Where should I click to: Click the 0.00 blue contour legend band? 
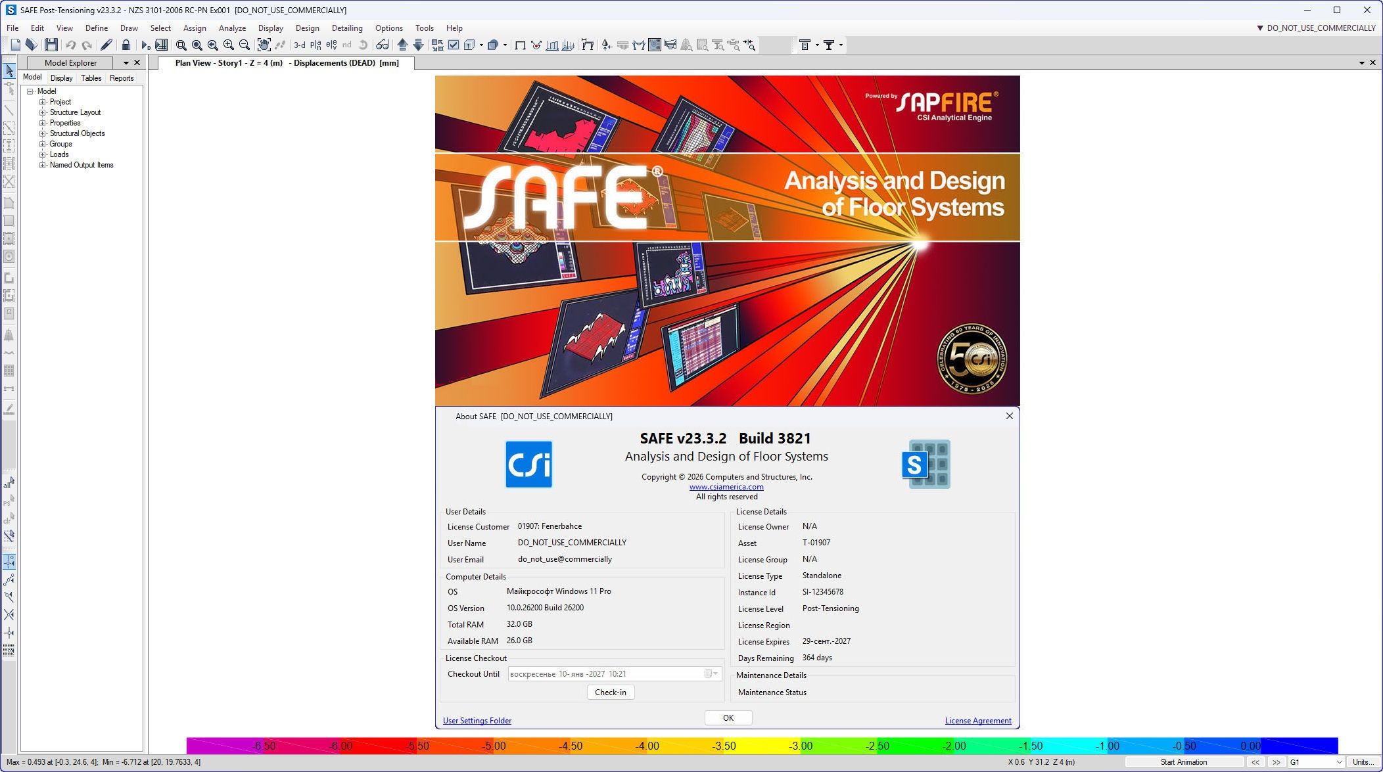tap(1299, 746)
